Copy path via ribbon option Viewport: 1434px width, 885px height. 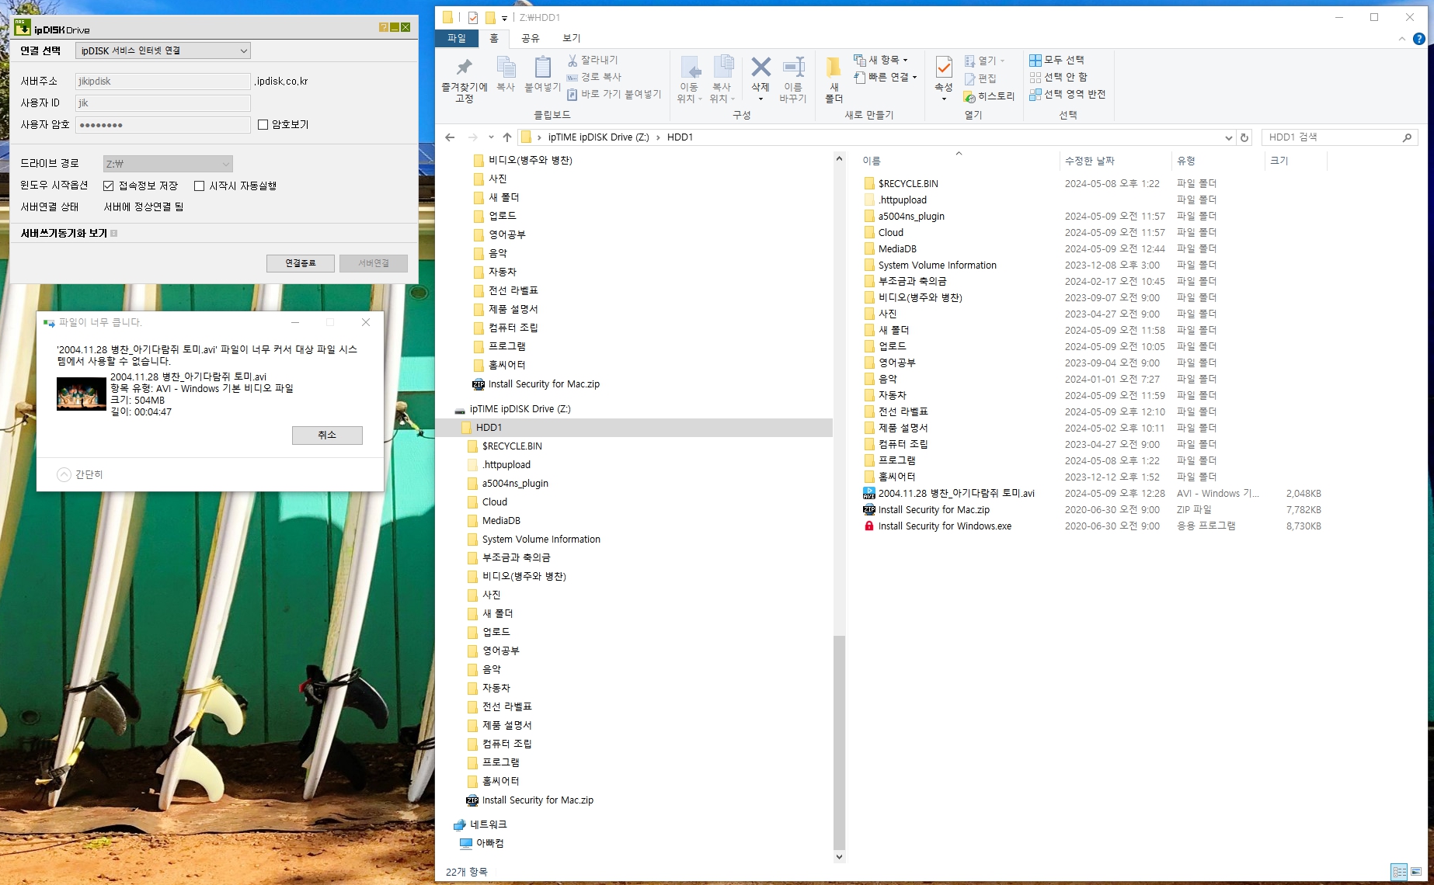click(x=594, y=77)
